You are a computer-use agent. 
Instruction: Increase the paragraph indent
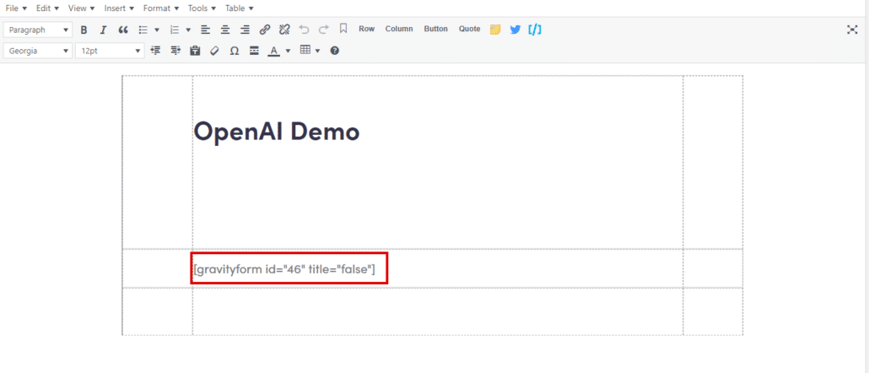coord(175,51)
